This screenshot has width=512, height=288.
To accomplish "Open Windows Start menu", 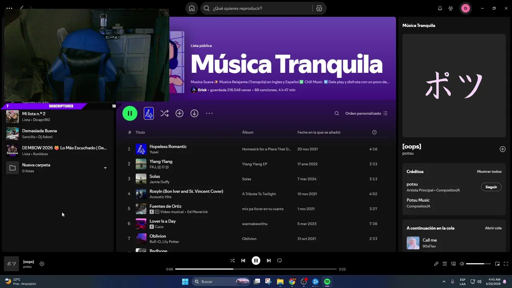I will [x=185, y=282].
